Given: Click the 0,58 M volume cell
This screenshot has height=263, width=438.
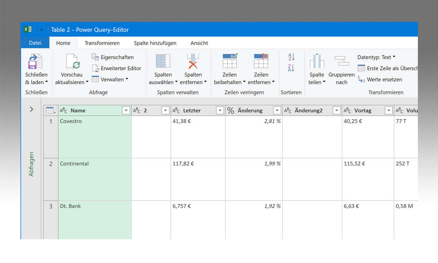Looking at the screenshot, I should (x=406, y=220).
